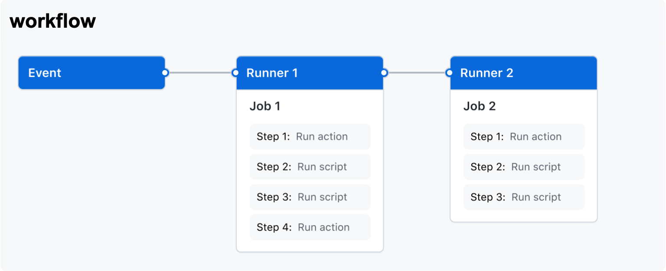Click the Event block
This screenshot has width=666, height=271.
[91, 73]
